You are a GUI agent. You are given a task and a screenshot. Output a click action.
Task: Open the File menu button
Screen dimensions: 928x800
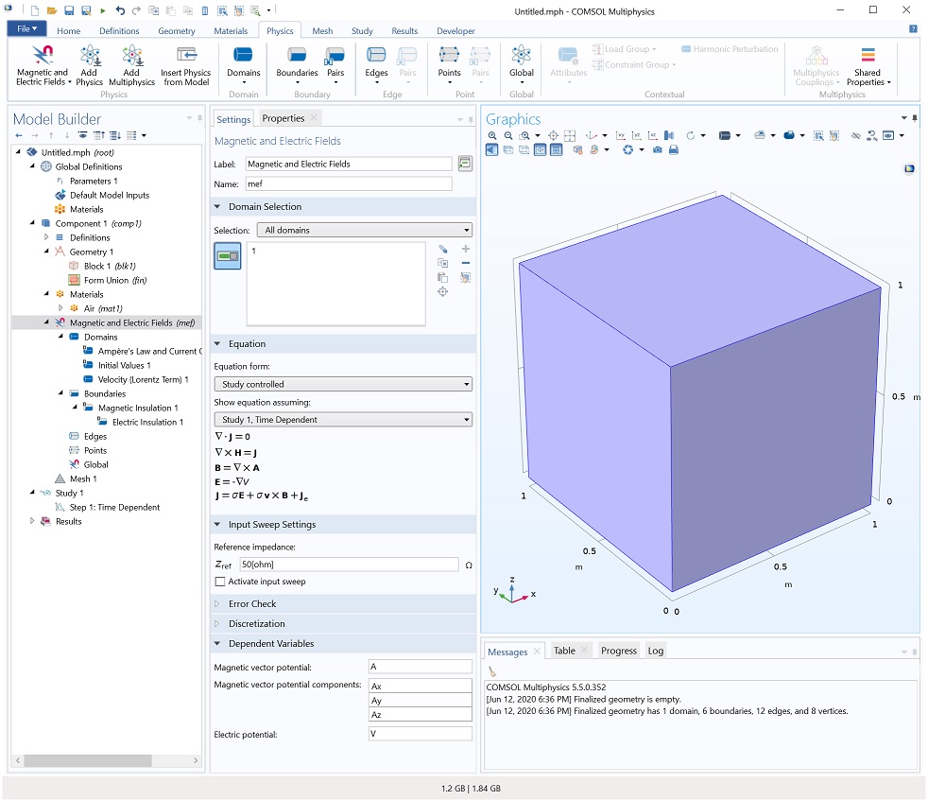(x=26, y=30)
